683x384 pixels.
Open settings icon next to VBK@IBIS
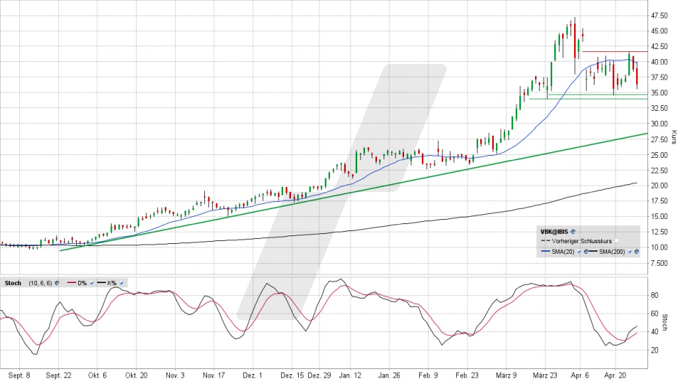[x=573, y=232]
